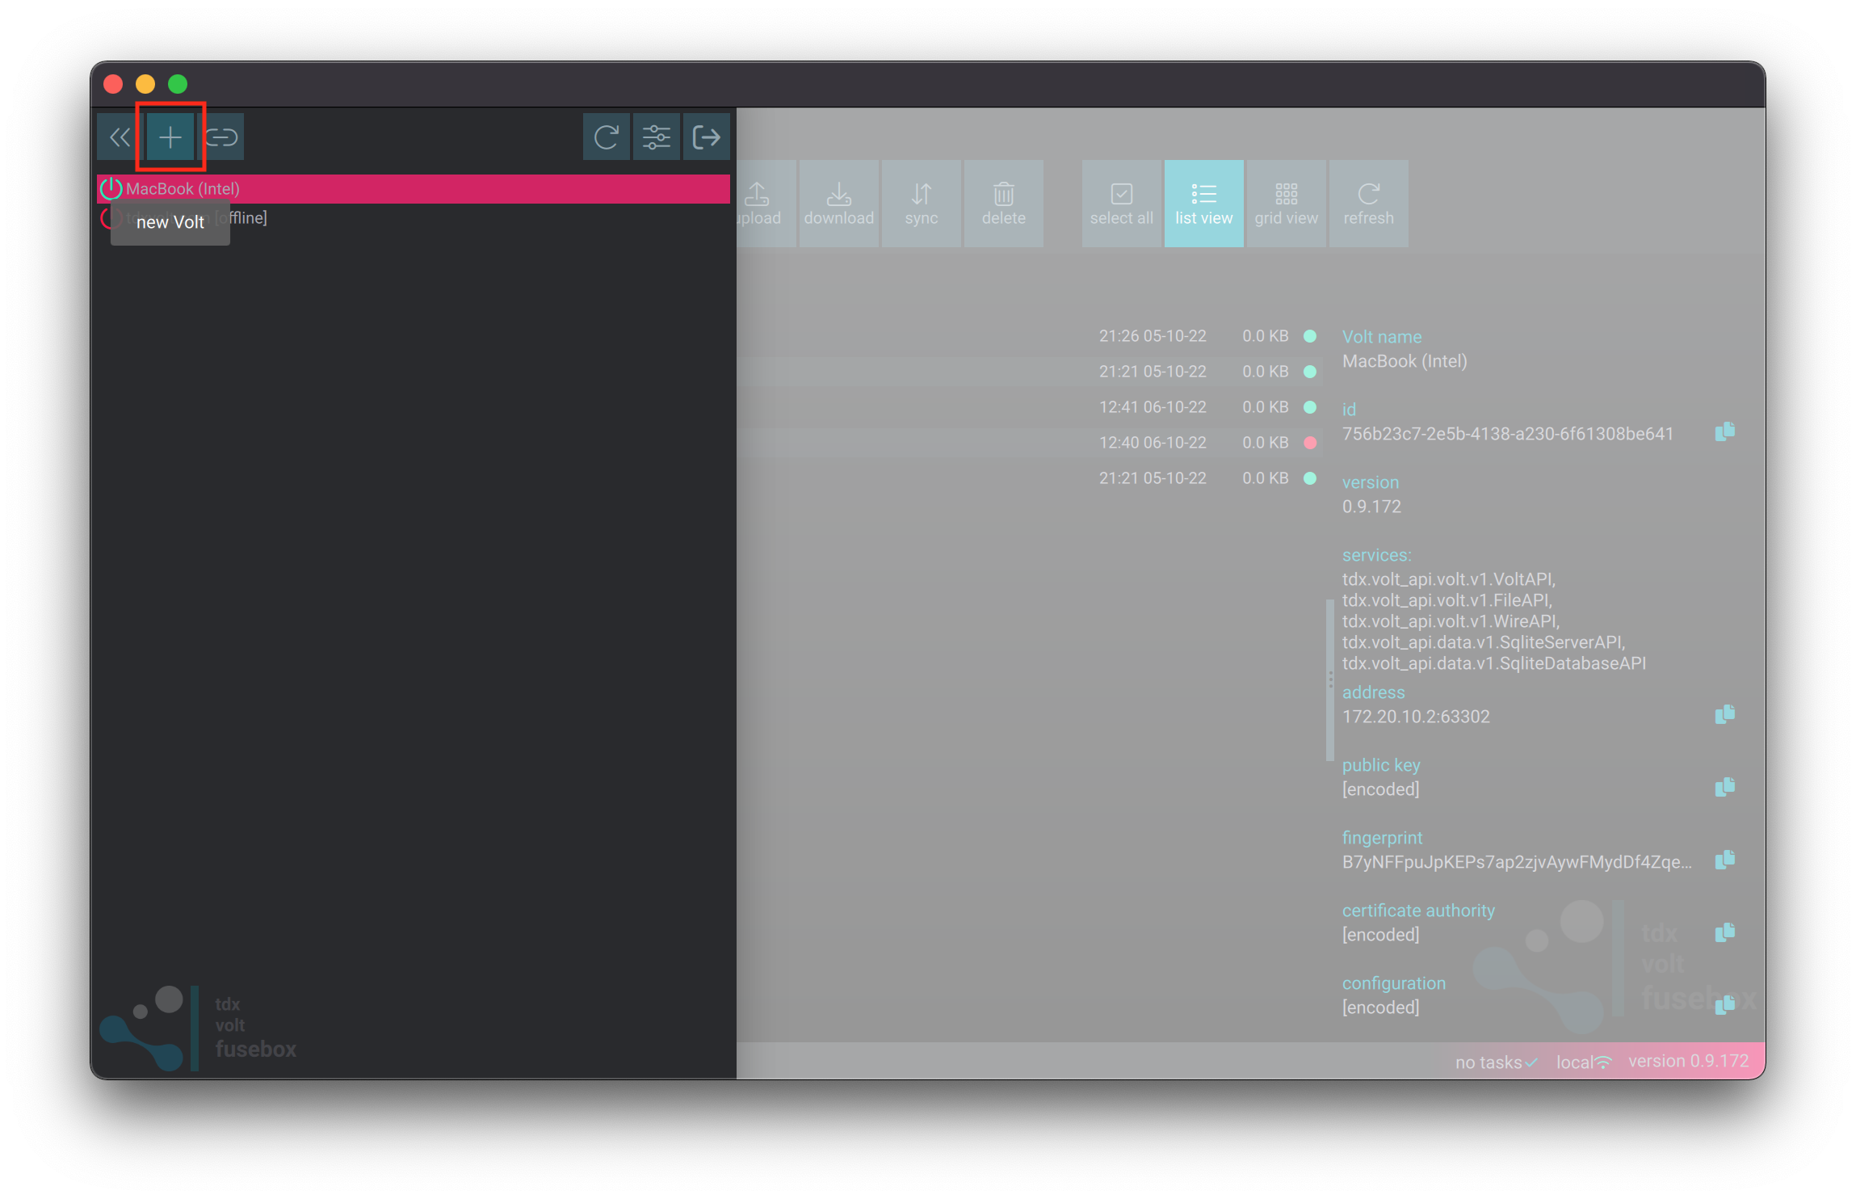
Task: Maximize window with green button
Action: coord(178,84)
